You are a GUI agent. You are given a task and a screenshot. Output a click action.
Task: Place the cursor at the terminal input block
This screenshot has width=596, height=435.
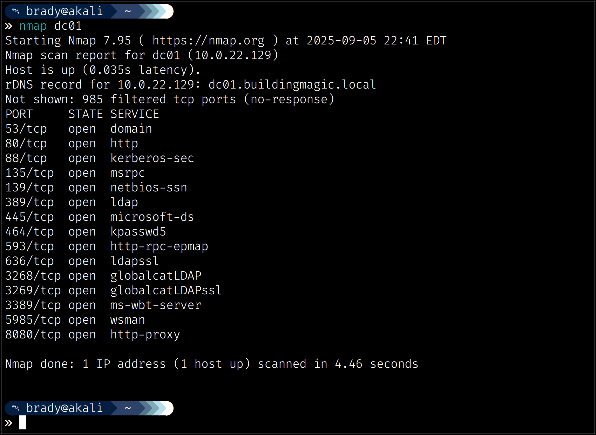point(22,422)
